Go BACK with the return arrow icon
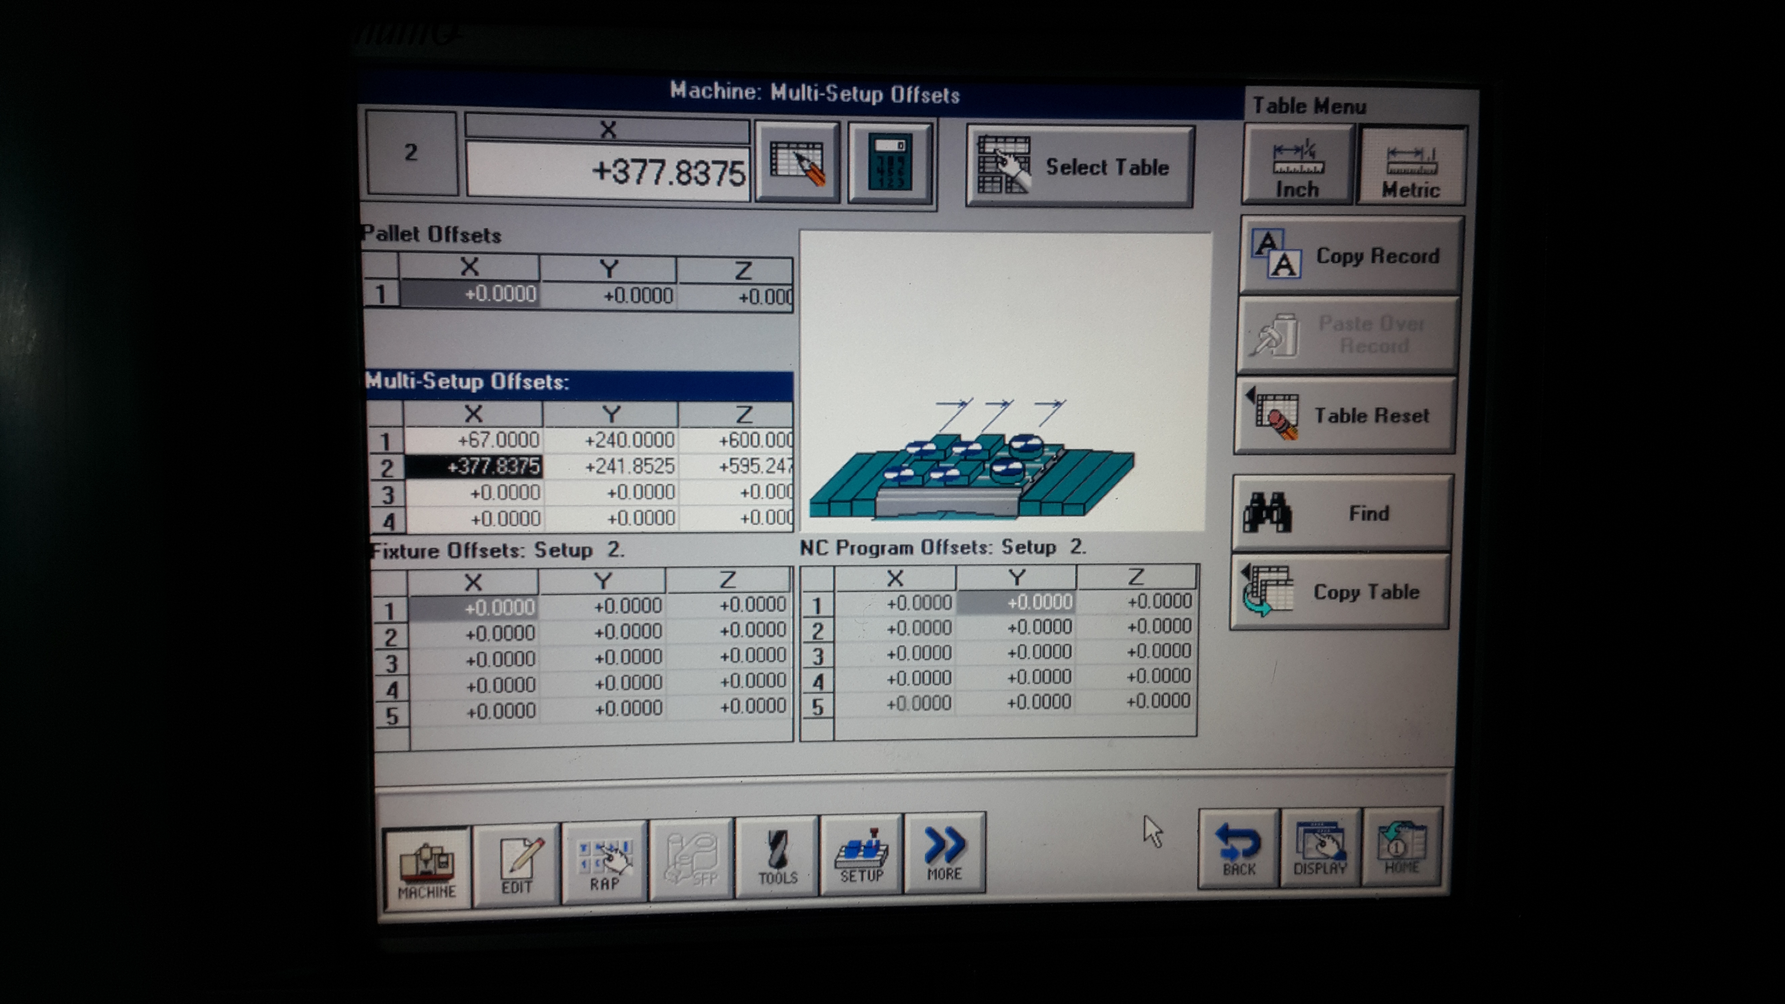The image size is (1785, 1004). coord(1238,849)
